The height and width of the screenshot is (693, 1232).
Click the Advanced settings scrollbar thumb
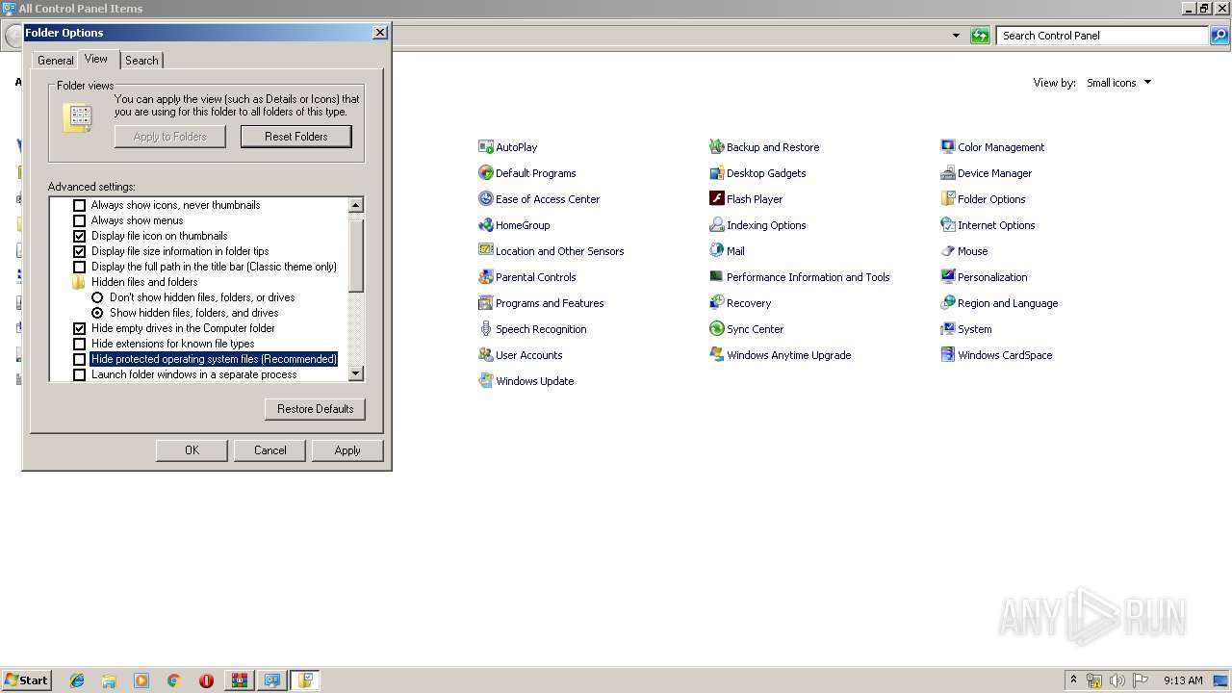coord(356,255)
